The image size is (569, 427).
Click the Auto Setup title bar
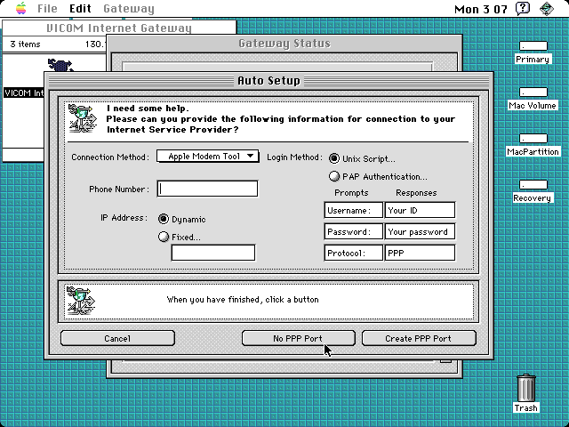[x=268, y=81]
